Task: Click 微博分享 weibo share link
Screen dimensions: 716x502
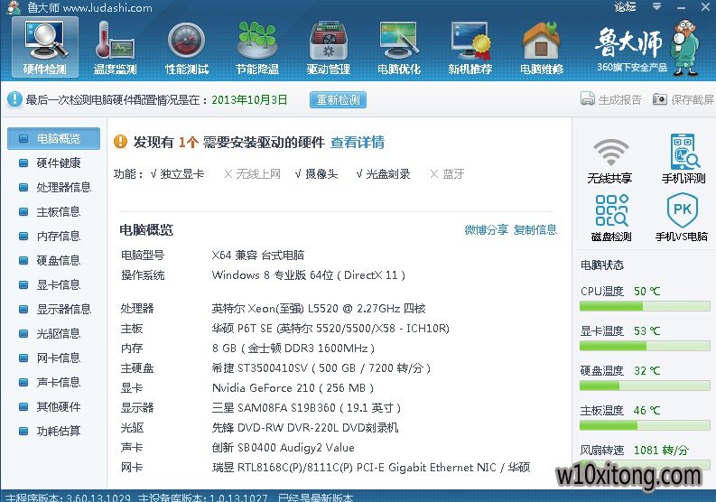Action: coord(486,229)
